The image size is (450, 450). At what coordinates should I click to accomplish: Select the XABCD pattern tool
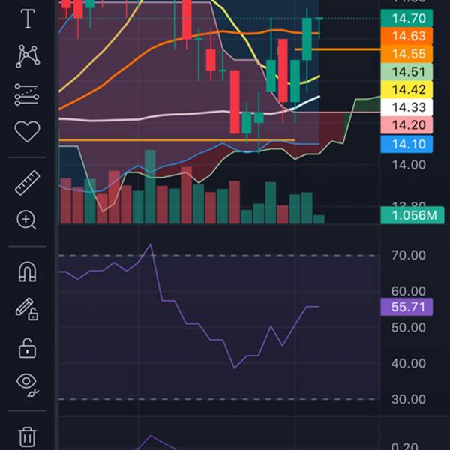28,56
